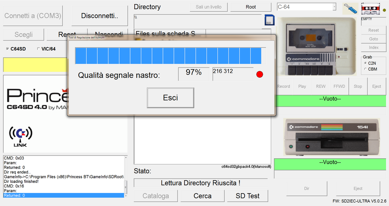Click the Princess C64SD 4.0 logo
This screenshot has width=389, height=206.
coord(37,99)
